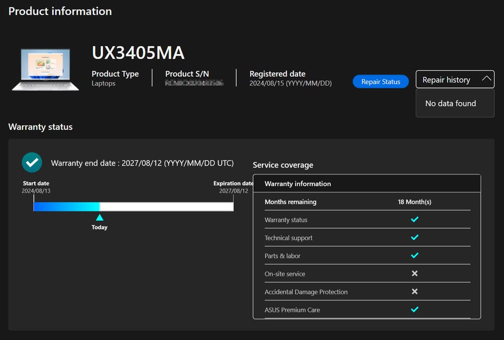Viewport: 504px width, 340px height.
Task: Click the registered date '2024/08/15 (YYYY/MM/DD)'
Action: tap(290, 83)
